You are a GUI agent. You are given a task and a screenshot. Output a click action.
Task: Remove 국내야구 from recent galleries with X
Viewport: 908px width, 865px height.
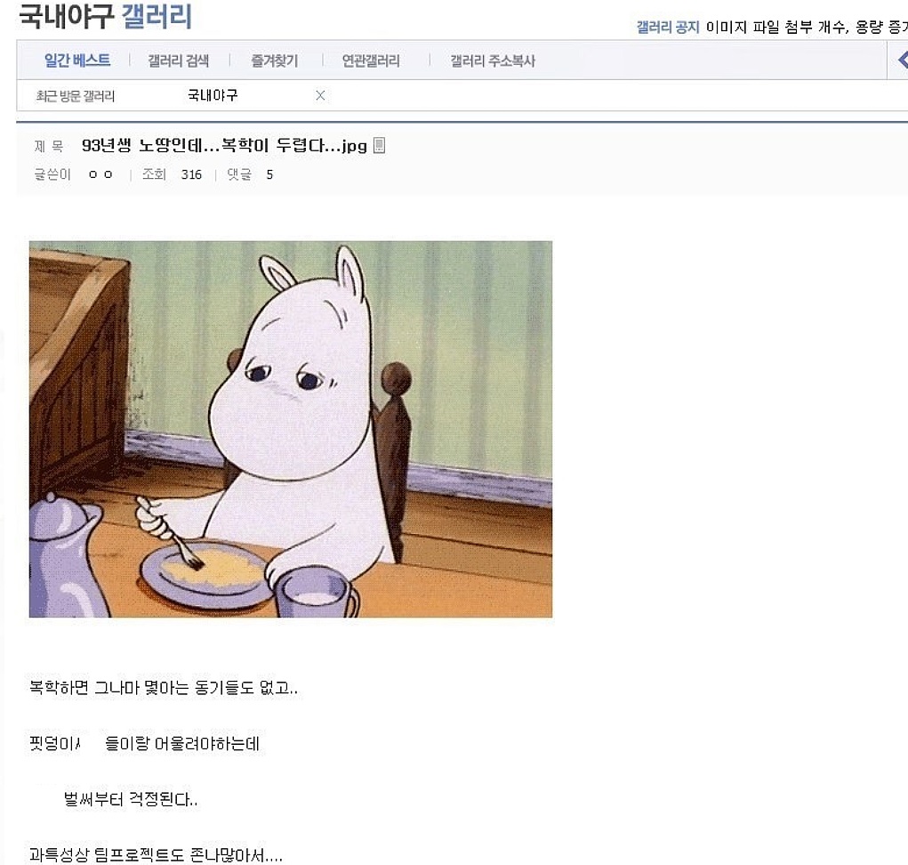(320, 95)
